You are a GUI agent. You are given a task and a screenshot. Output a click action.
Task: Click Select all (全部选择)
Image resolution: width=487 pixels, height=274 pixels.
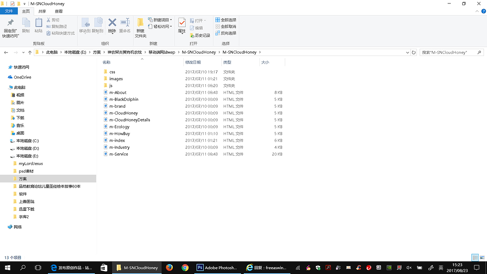click(x=226, y=20)
